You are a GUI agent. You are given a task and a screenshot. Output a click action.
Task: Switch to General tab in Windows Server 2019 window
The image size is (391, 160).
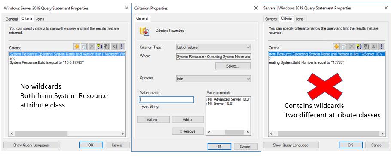(12, 19)
